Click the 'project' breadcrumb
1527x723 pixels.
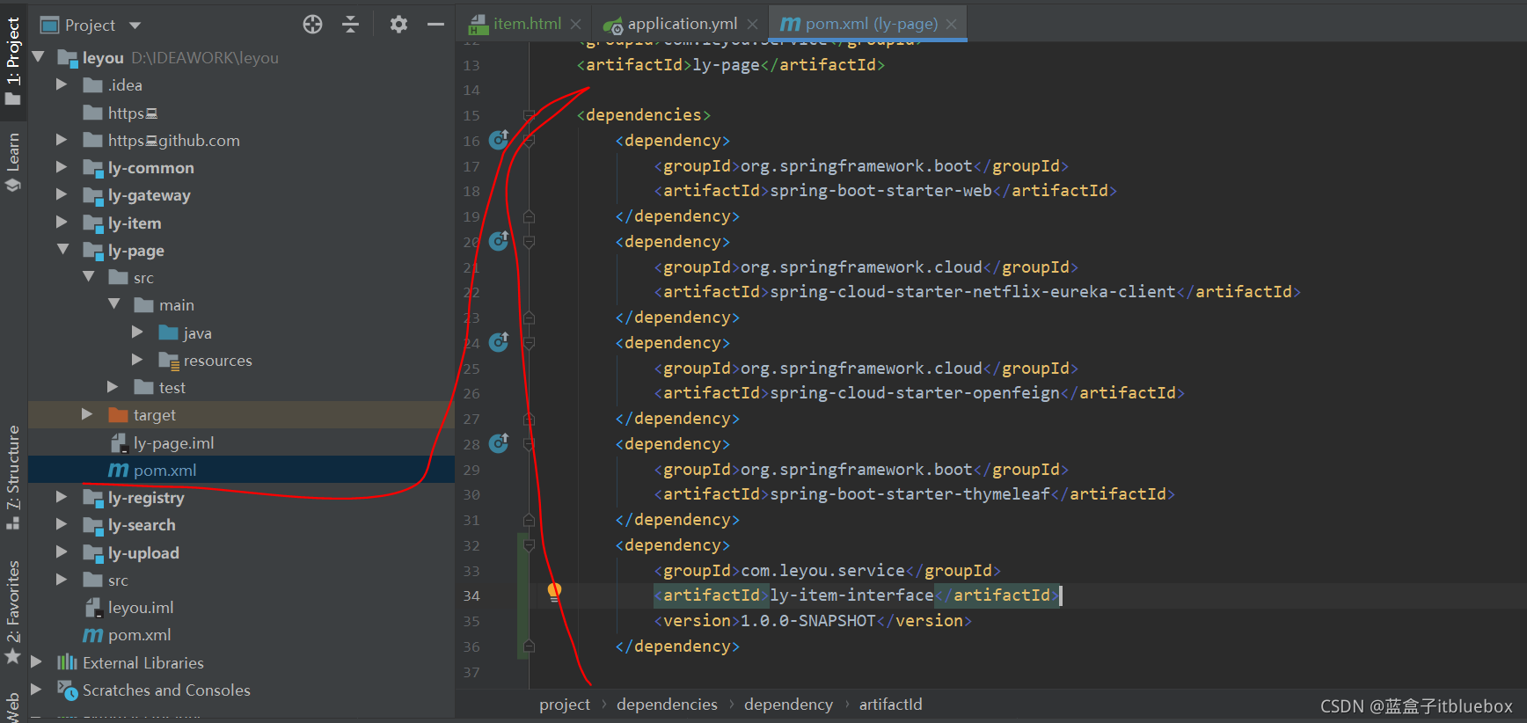pos(565,705)
